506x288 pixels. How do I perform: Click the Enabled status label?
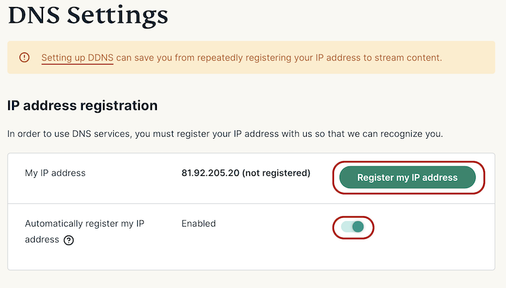click(x=199, y=223)
